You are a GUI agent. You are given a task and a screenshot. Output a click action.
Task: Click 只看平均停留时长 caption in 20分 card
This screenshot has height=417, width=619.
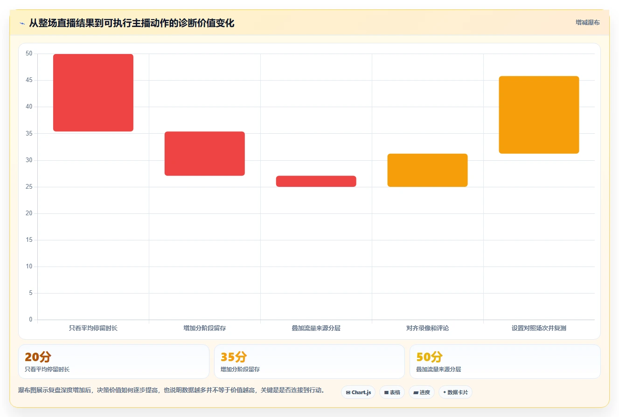(x=47, y=369)
